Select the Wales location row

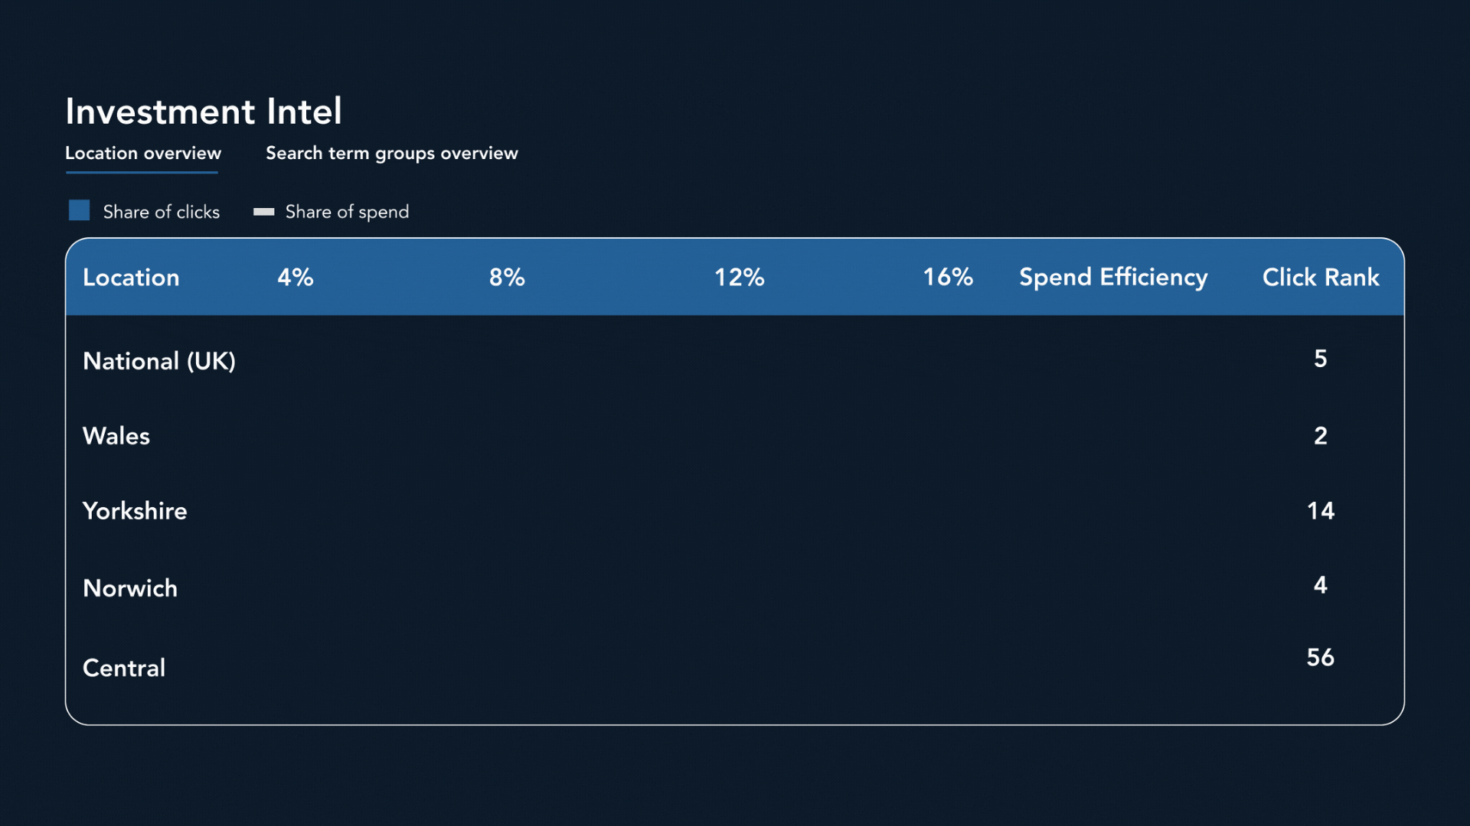116,436
